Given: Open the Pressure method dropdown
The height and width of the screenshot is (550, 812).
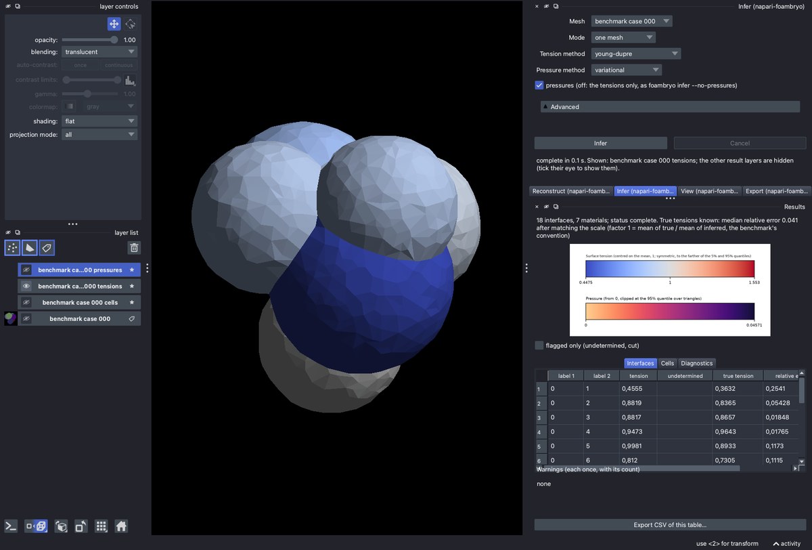Looking at the screenshot, I should tap(627, 70).
